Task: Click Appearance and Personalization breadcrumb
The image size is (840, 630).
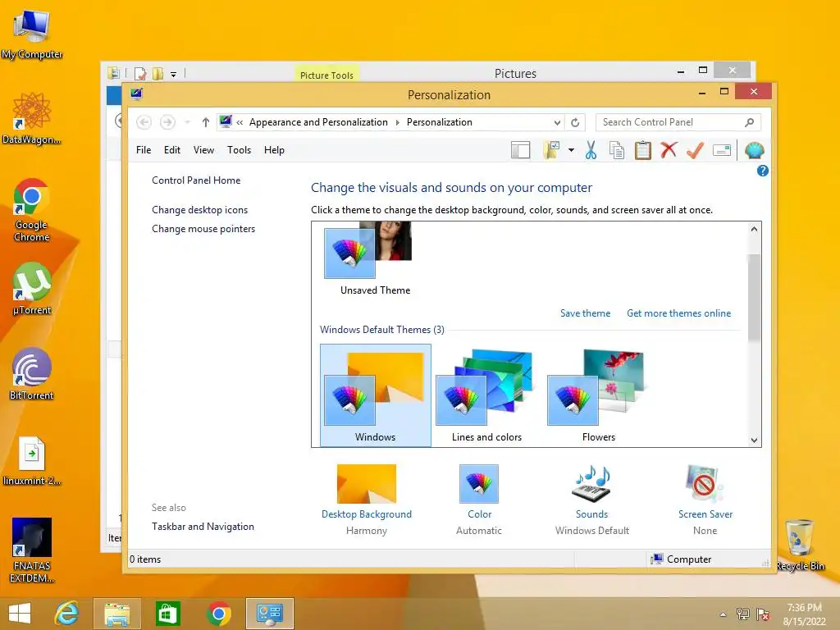Action: (318, 122)
